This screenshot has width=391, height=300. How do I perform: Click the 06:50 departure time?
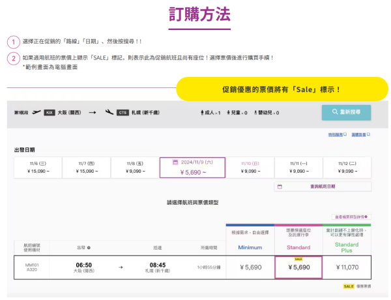(x=84, y=265)
